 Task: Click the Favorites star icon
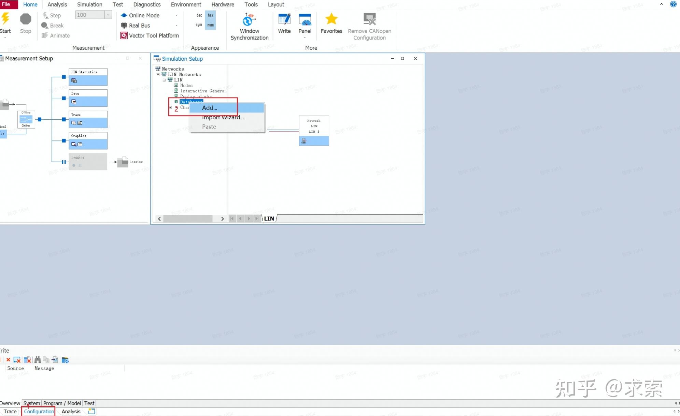pyautogui.click(x=331, y=19)
